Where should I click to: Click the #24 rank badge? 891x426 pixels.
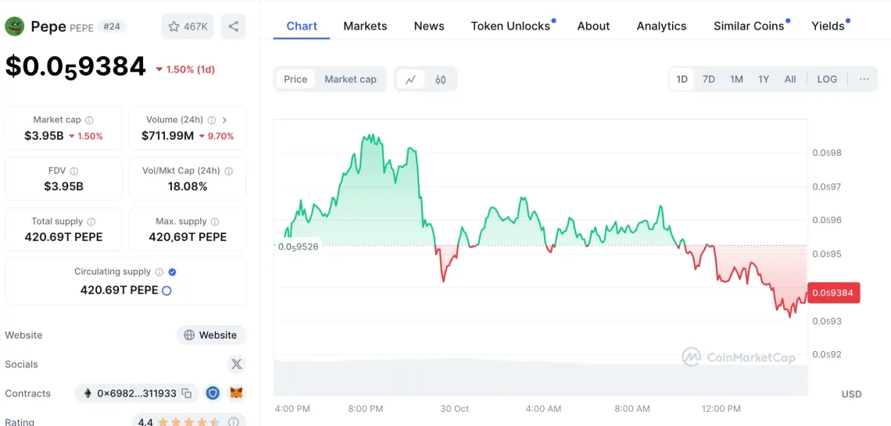tap(112, 26)
